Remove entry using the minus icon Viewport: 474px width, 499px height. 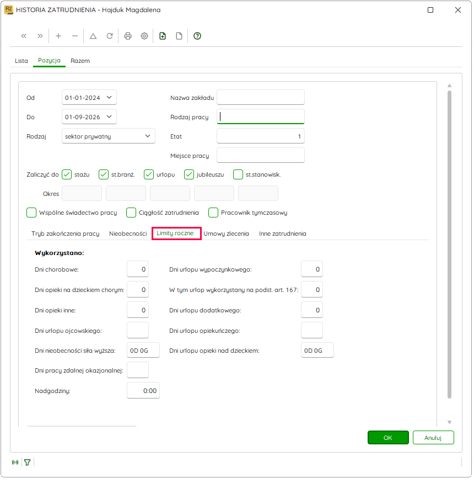click(74, 36)
